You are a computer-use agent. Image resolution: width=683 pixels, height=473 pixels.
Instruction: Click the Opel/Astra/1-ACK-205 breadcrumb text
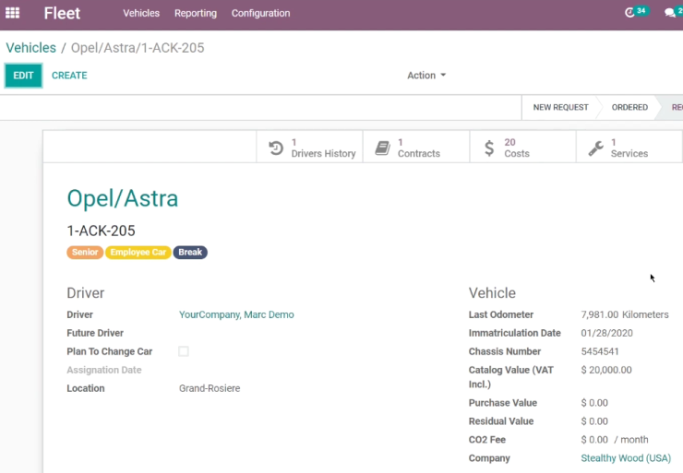[x=138, y=47]
